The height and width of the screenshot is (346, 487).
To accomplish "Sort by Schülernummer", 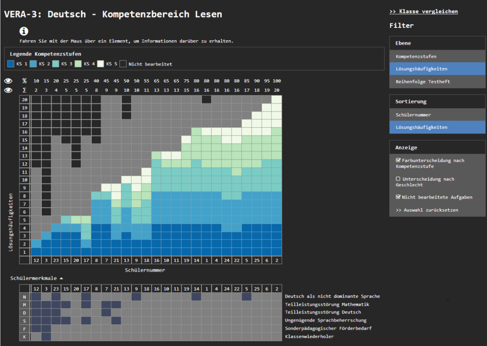I will 413,115.
